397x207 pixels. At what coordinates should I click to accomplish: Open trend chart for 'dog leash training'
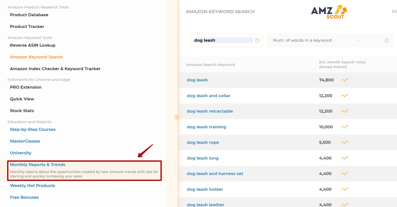click(x=345, y=127)
